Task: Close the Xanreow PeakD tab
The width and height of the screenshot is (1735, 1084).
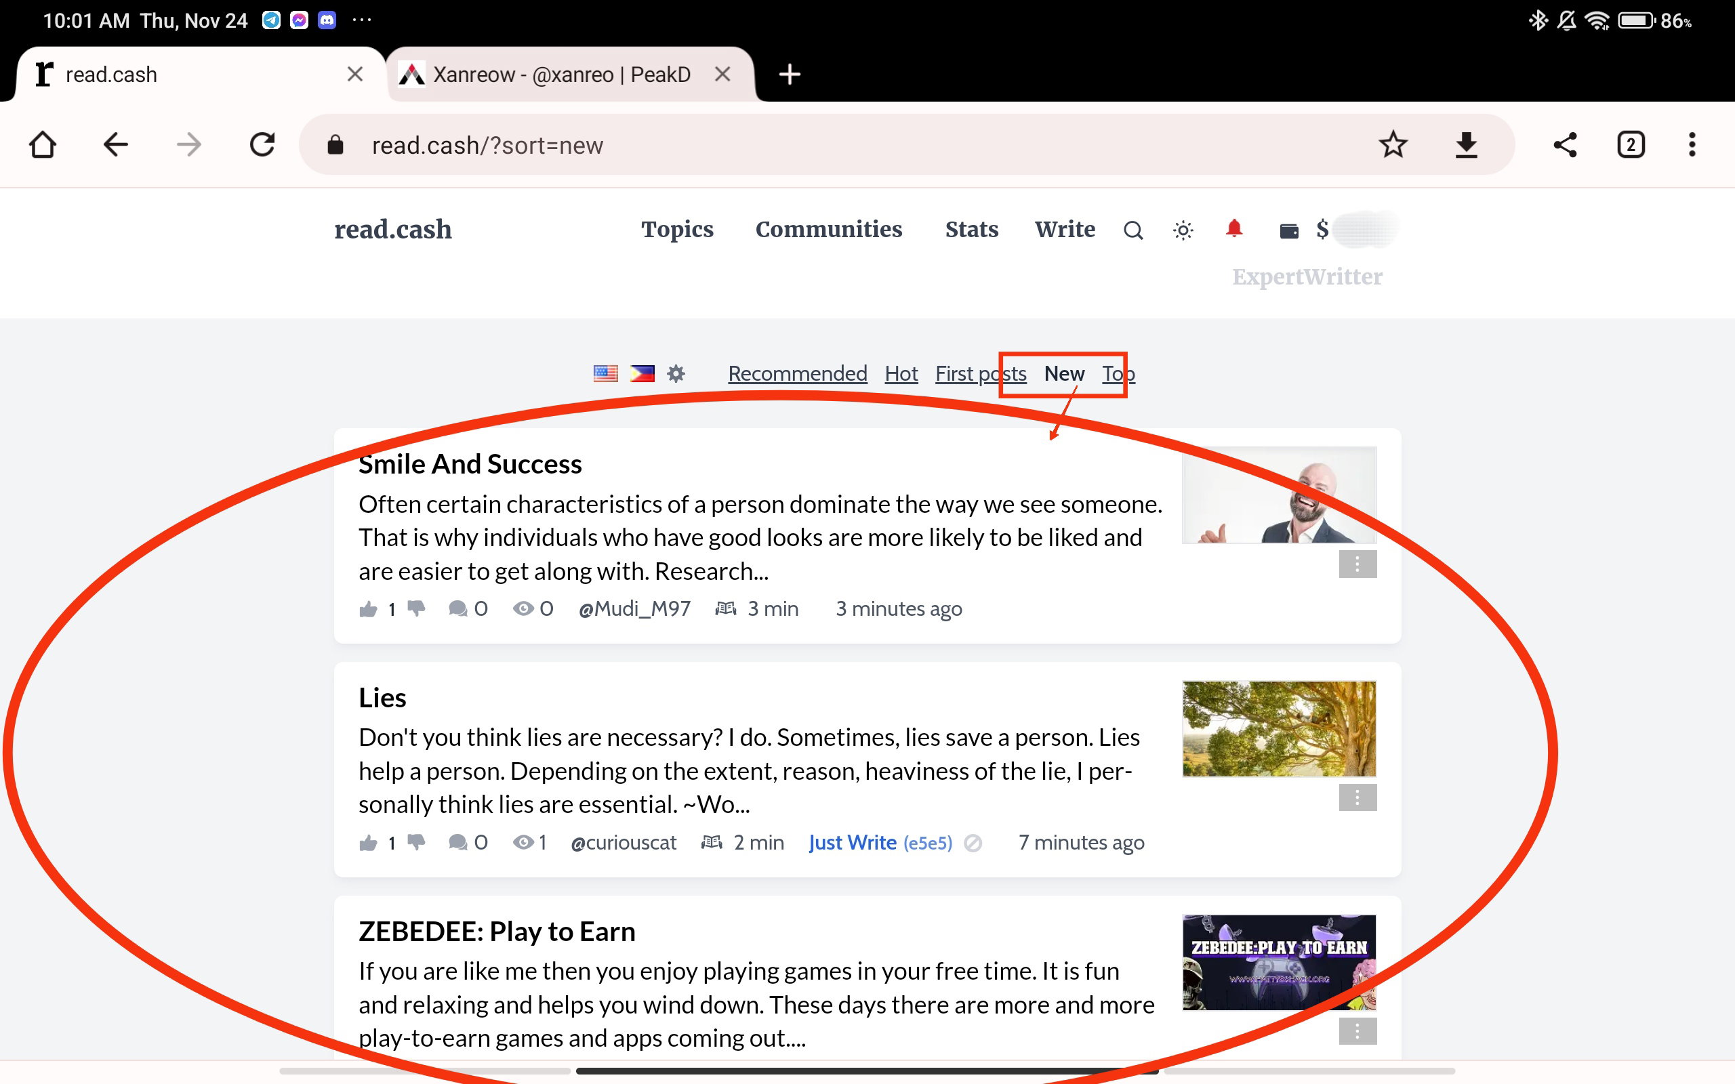Action: click(722, 74)
